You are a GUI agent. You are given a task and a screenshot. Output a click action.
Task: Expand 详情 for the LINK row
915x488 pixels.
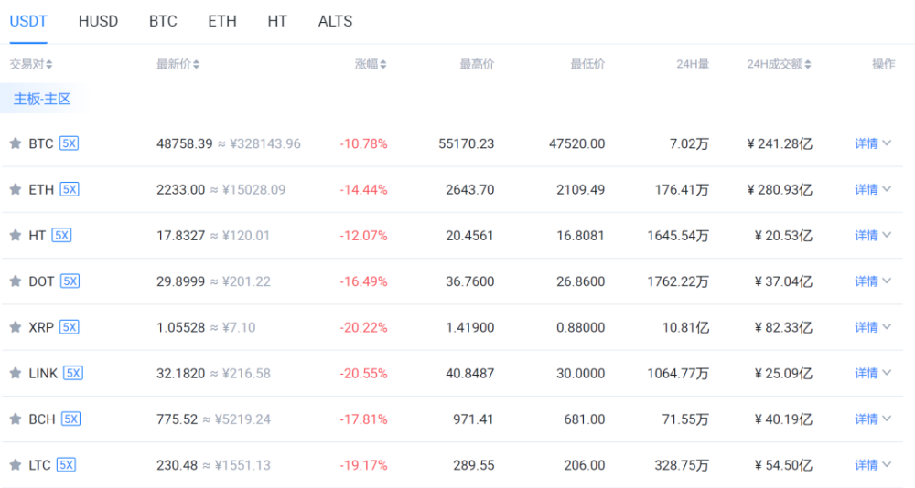(873, 373)
